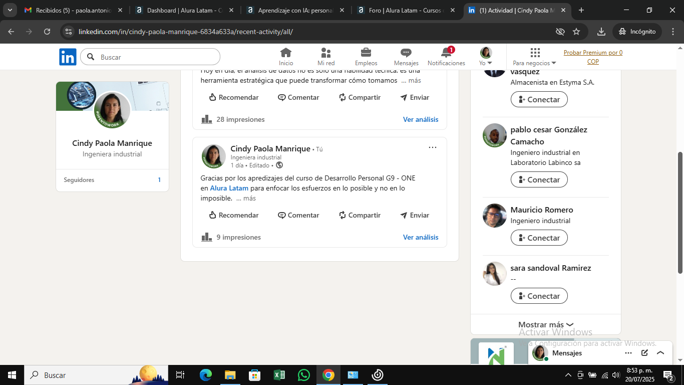Switch to Dashboard Alura Latam tab
Image resolution: width=684 pixels, height=385 pixels.
(x=184, y=10)
